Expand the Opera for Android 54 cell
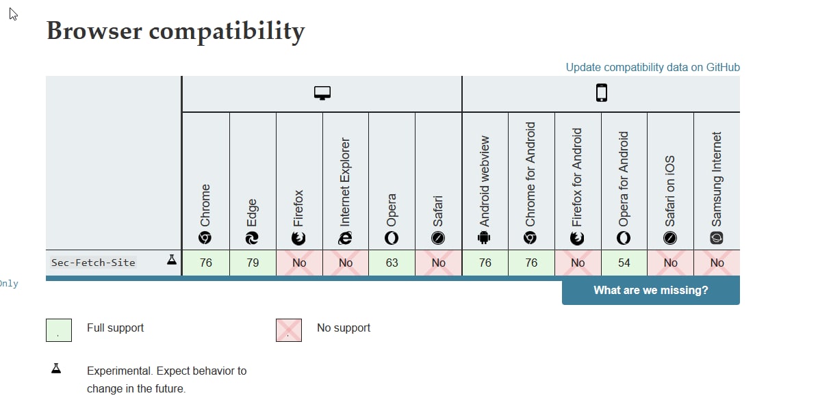The width and height of the screenshot is (818, 400). (x=624, y=263)
